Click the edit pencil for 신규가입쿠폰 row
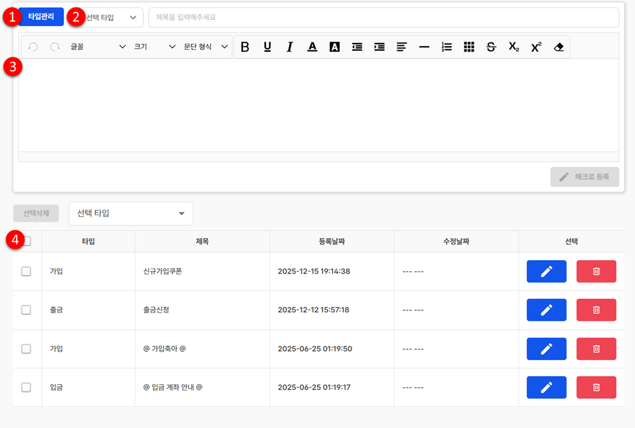 coord(546,271)
